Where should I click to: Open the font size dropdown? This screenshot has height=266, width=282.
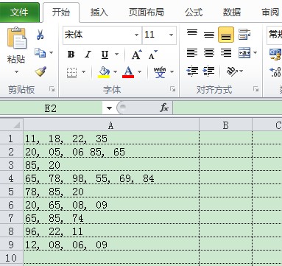171,35
